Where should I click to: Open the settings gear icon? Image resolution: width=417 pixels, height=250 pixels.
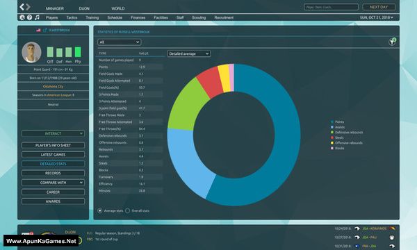[x=22, y=17]
